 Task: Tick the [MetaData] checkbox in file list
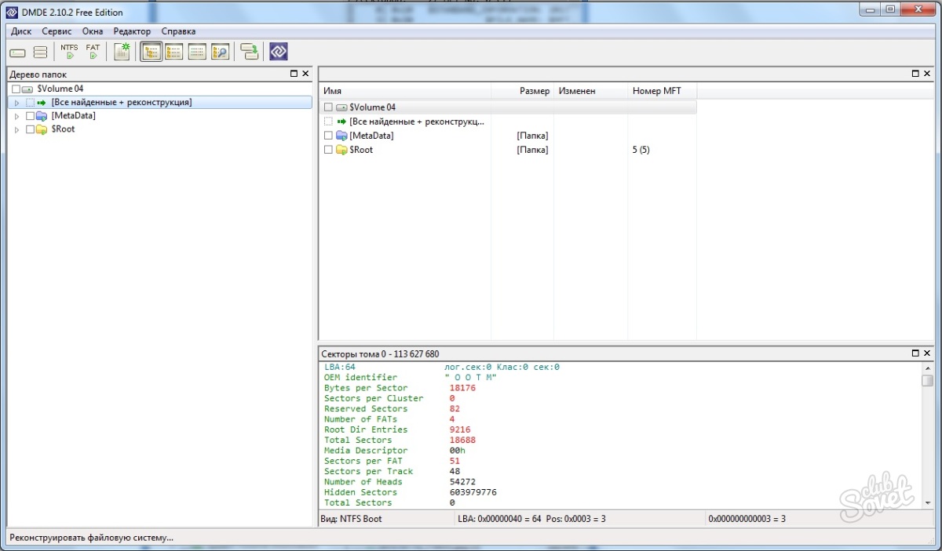329,136
